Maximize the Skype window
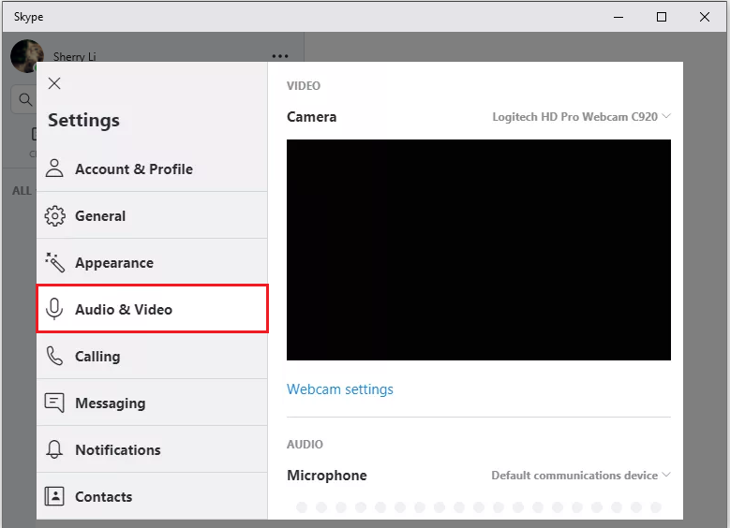 tap(661, 17)
